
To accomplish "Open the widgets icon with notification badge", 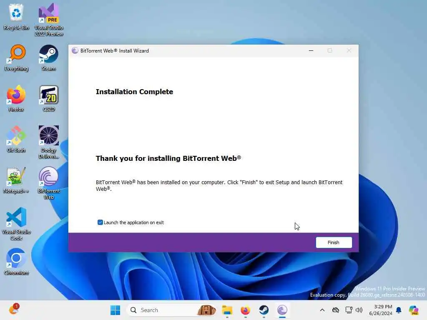I will click(14, 310).
